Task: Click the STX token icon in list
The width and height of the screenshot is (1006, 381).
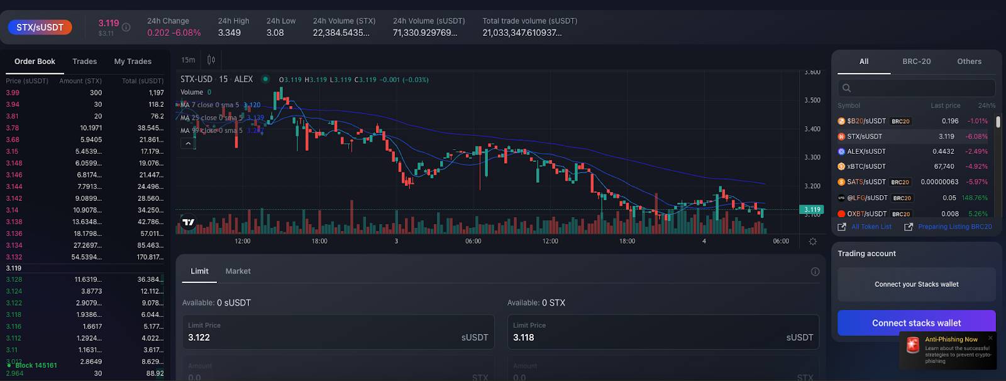Action: point(841,136)
